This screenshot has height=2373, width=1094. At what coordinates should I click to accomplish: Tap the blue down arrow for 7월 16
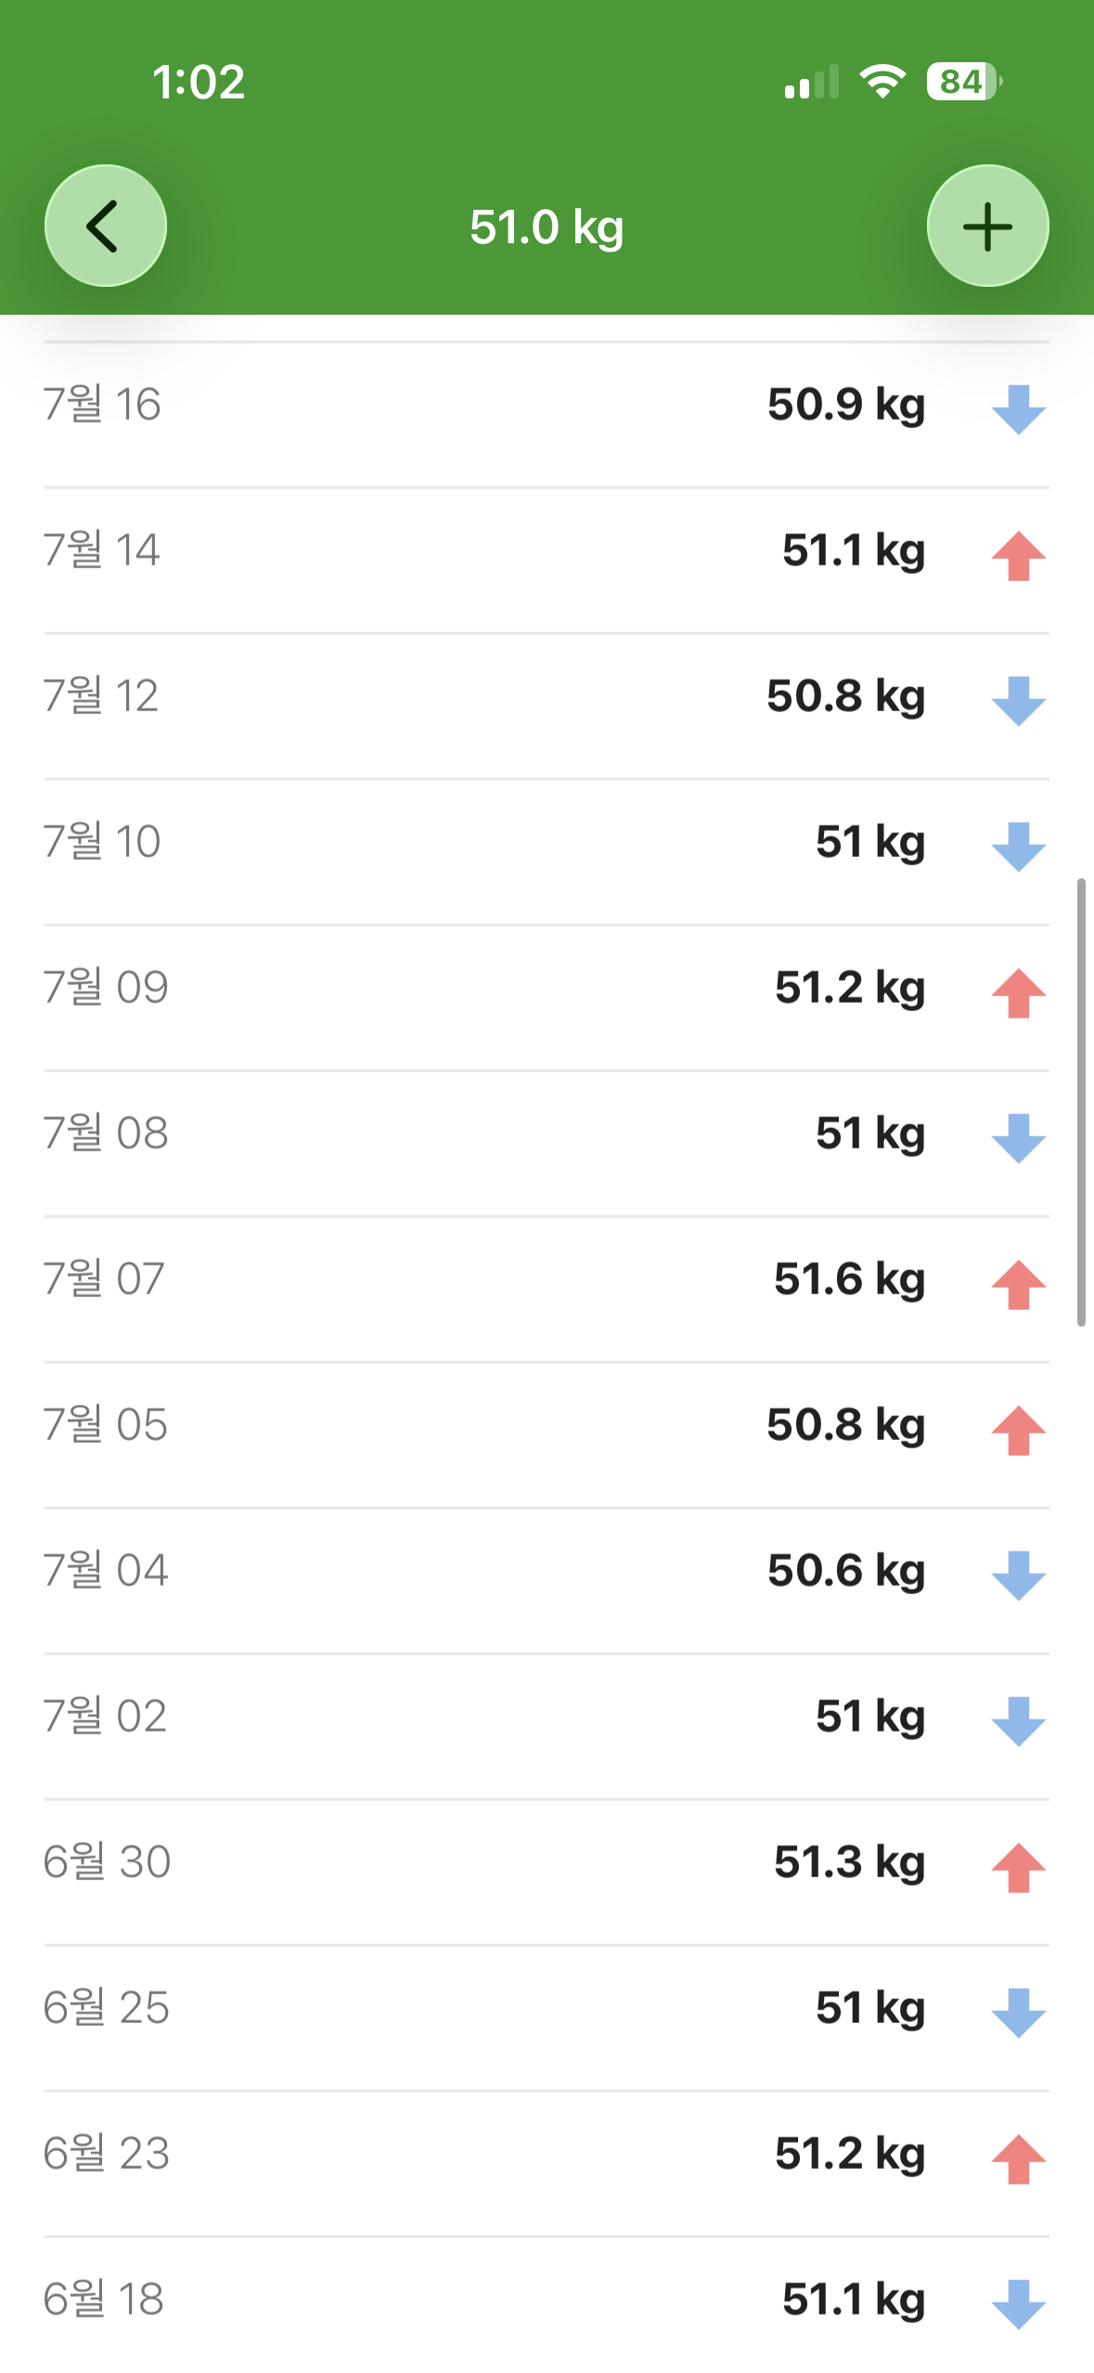pos(1018,409)
